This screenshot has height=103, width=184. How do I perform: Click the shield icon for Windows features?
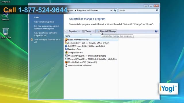click(x=32, y=40)
